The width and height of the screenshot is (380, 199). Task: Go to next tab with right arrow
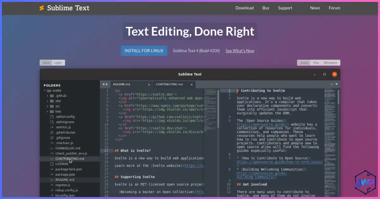point(107,84)
